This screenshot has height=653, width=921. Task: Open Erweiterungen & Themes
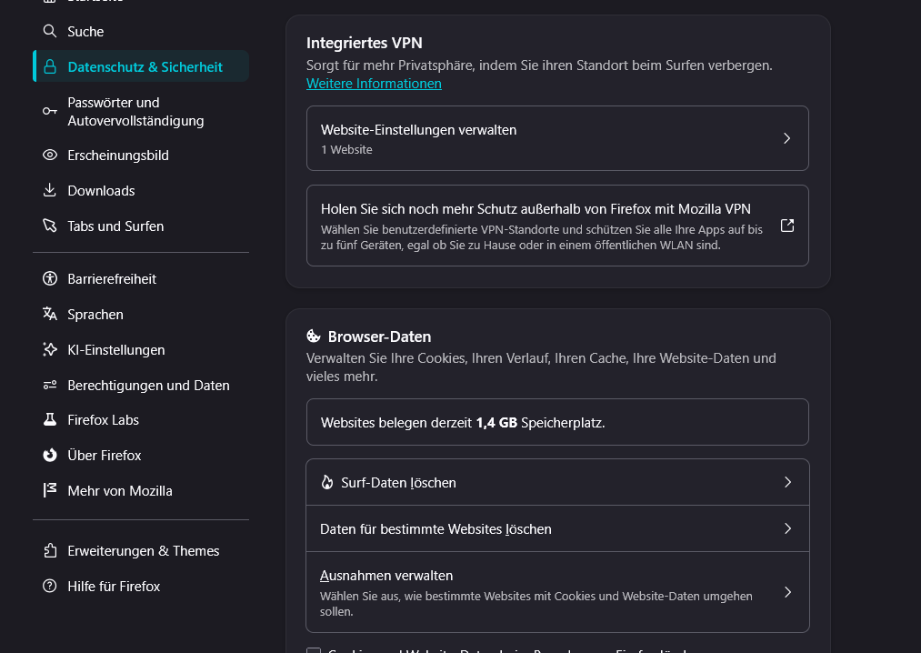[141, 551]
